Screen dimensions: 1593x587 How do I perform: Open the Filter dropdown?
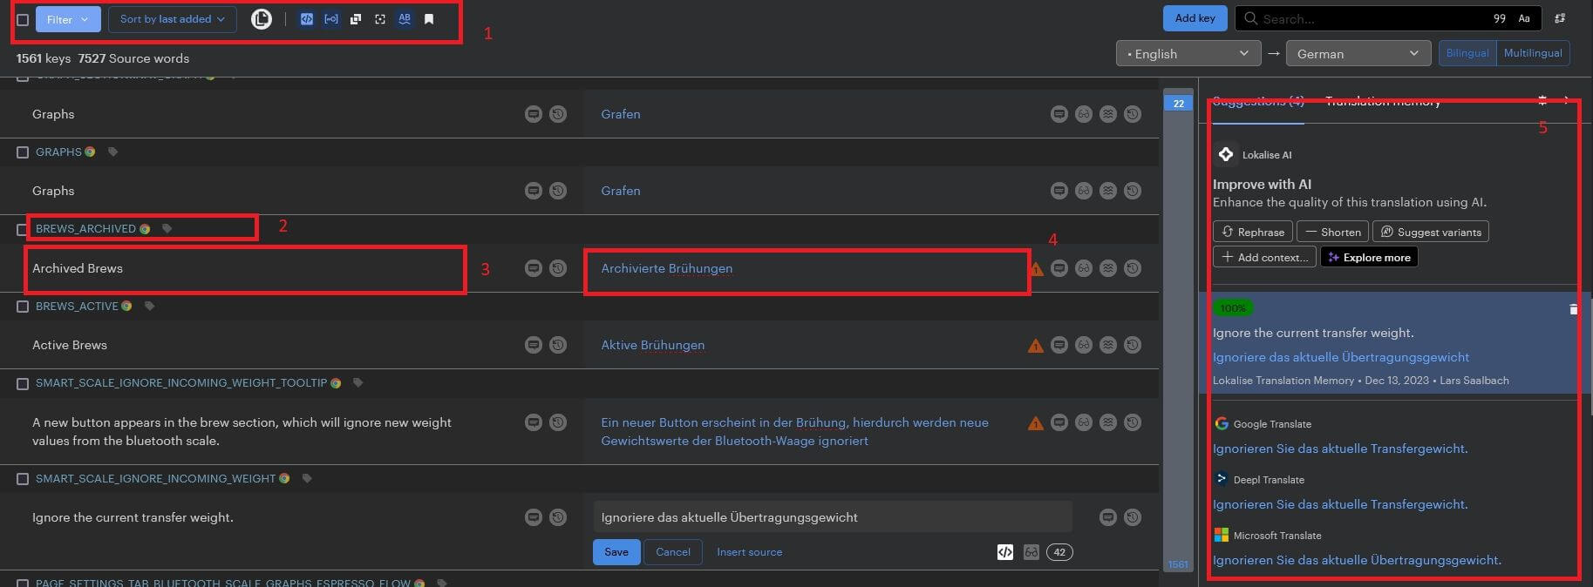pyautogui.click(x=68, y=19)
